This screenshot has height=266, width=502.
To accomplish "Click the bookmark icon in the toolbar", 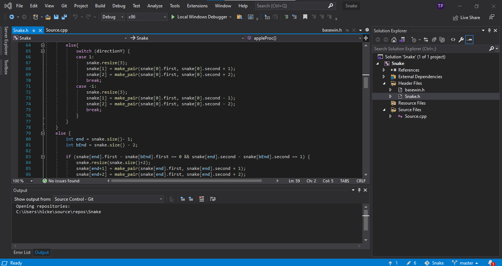I will click(x=305, y=17).
